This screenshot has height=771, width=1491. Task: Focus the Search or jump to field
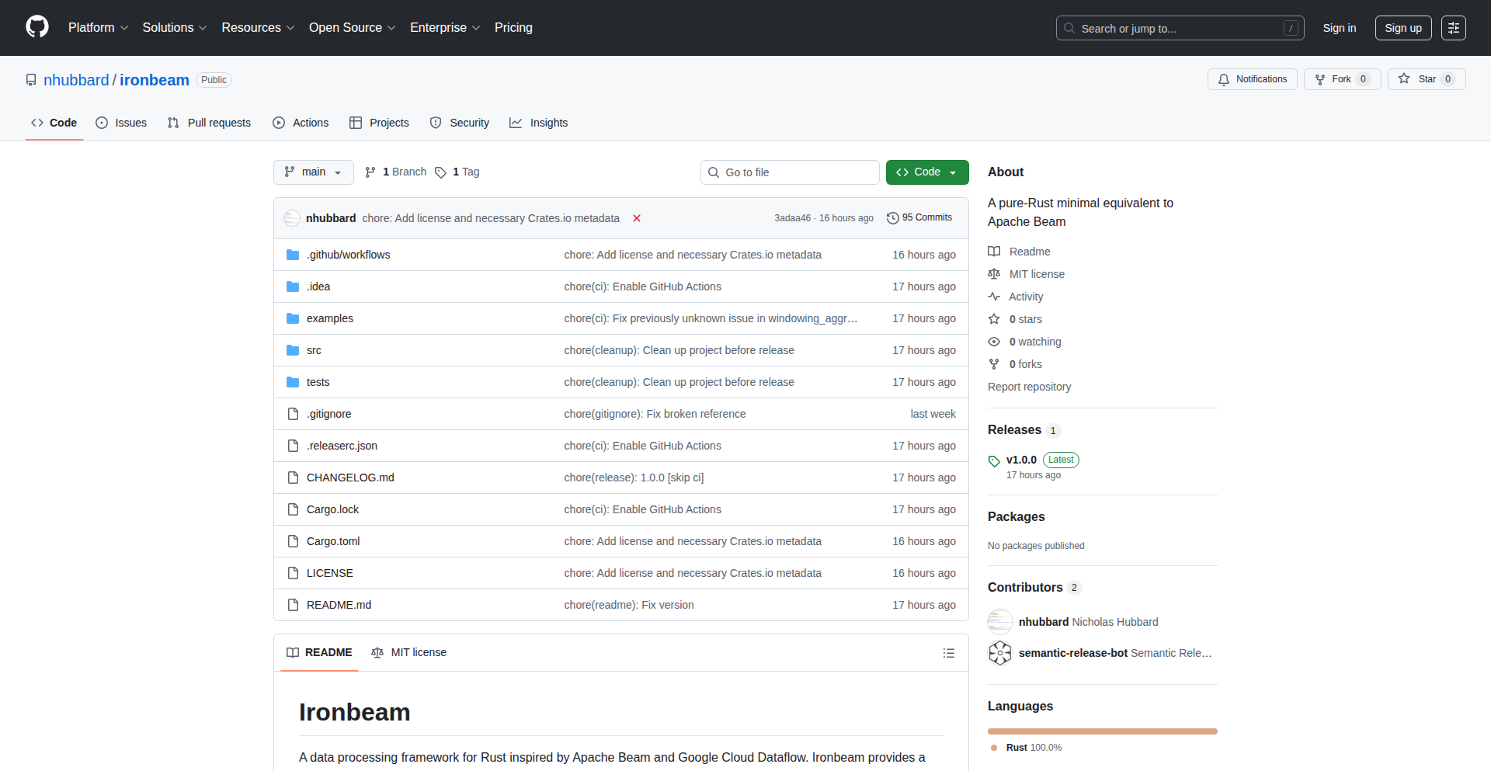[1180, 28]
